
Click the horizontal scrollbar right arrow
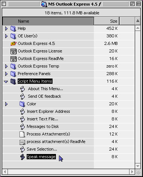coord(132,172)
